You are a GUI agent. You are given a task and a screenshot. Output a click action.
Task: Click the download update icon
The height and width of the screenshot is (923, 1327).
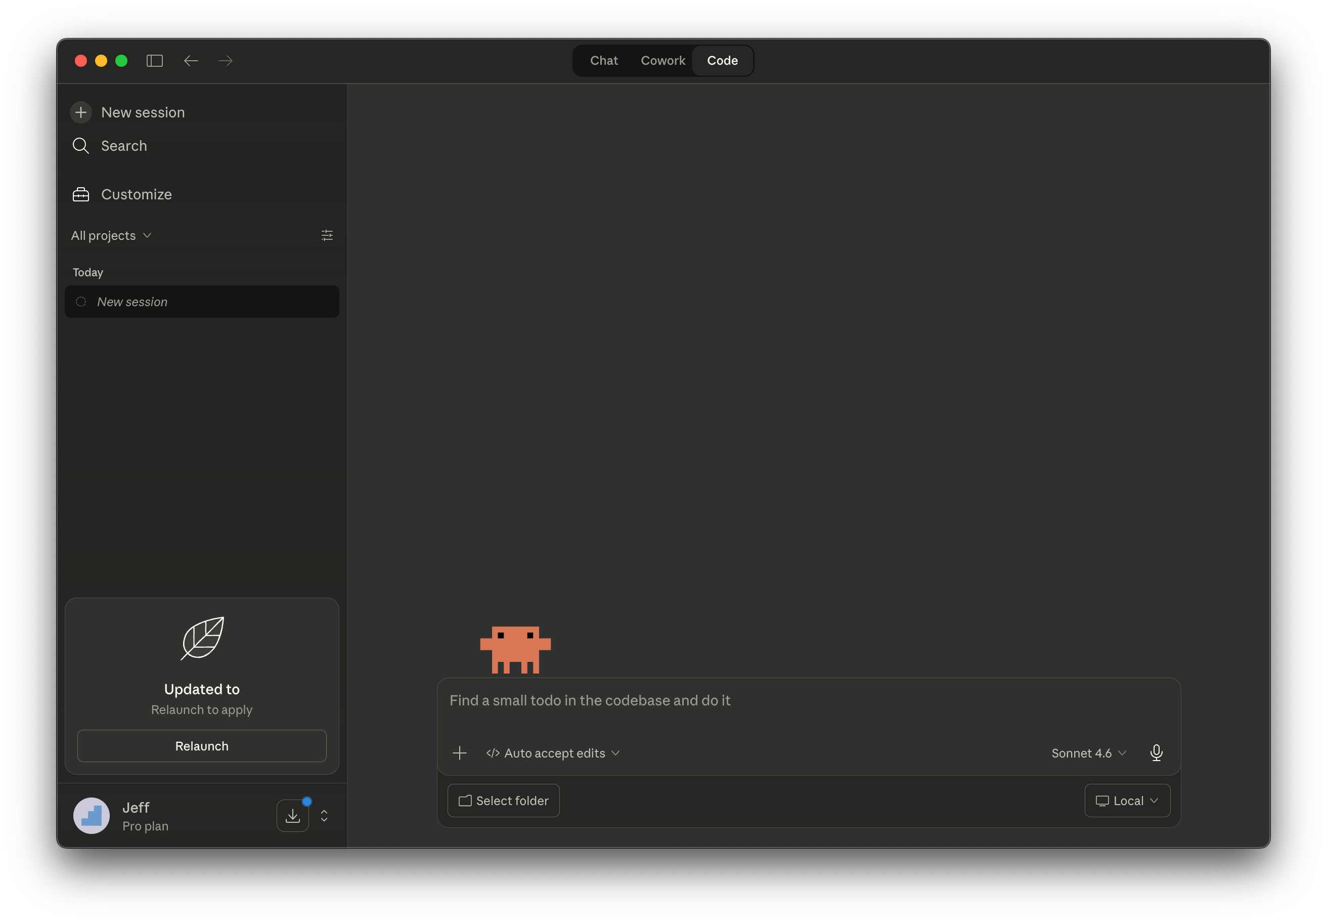click(293, 815)
